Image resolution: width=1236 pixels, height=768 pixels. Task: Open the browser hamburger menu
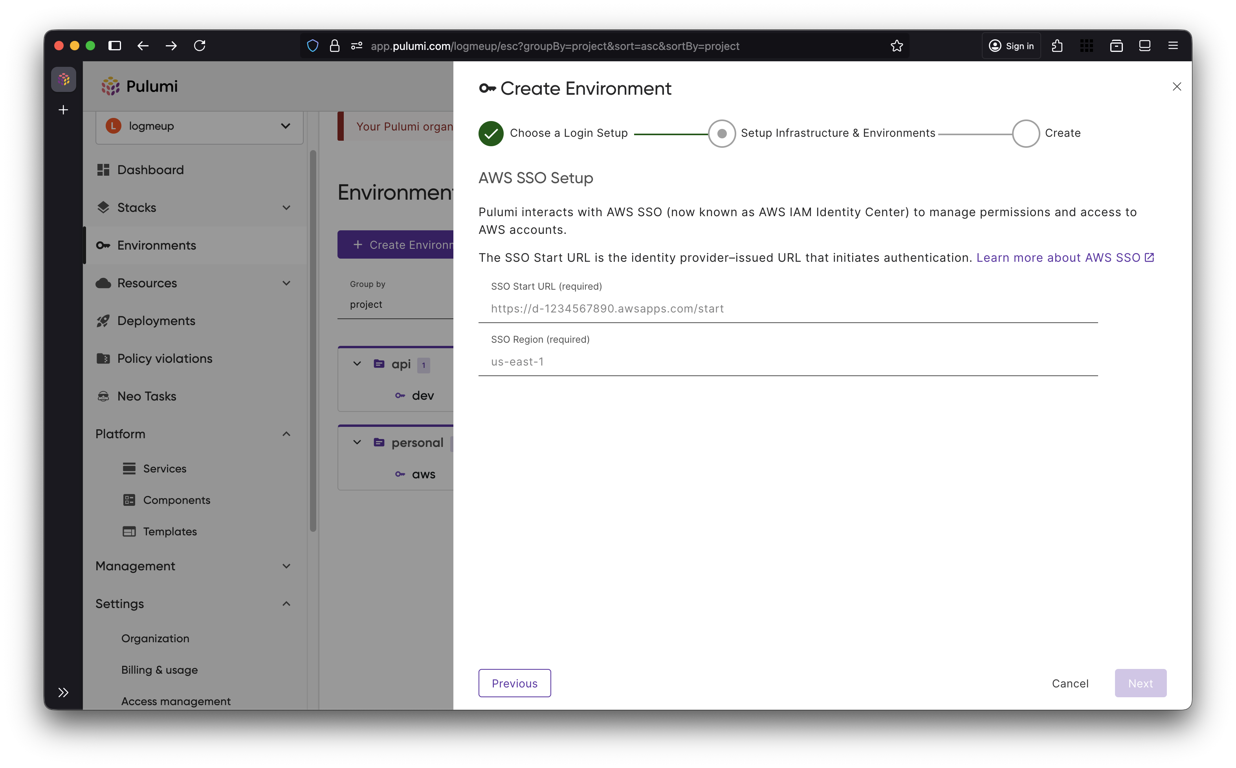click(x=1173, y=46)
